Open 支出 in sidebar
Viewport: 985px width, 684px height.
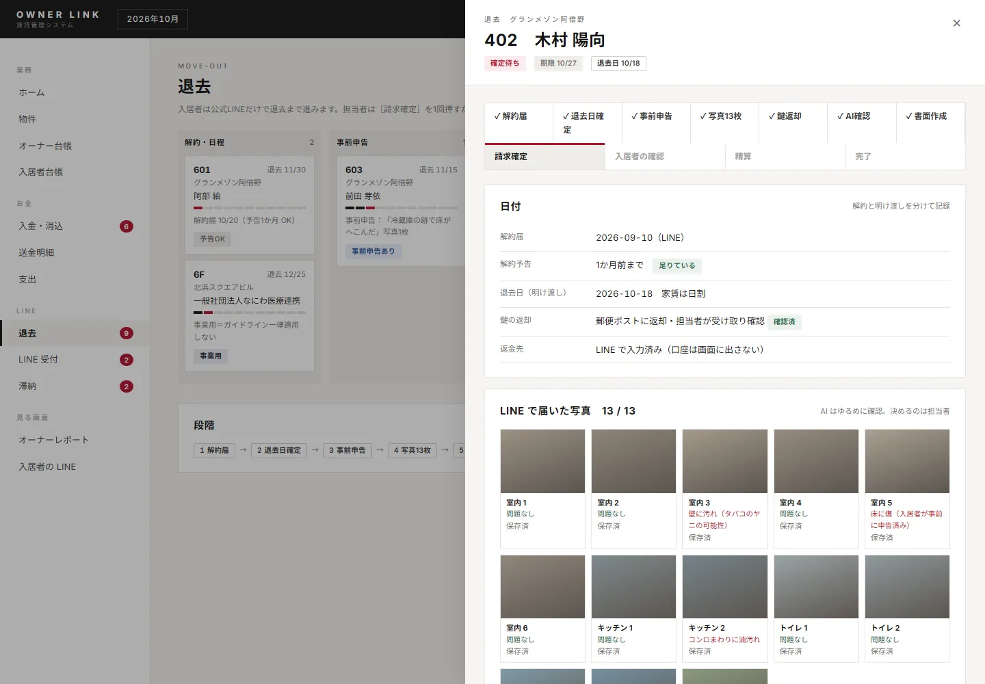tap(75, 280)
